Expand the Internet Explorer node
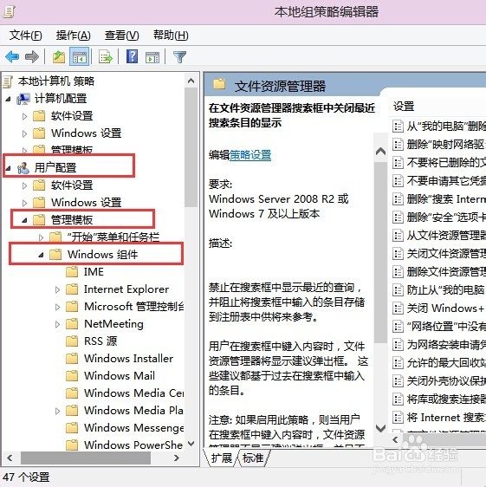 pyautogui.click(x=57, y=289)
